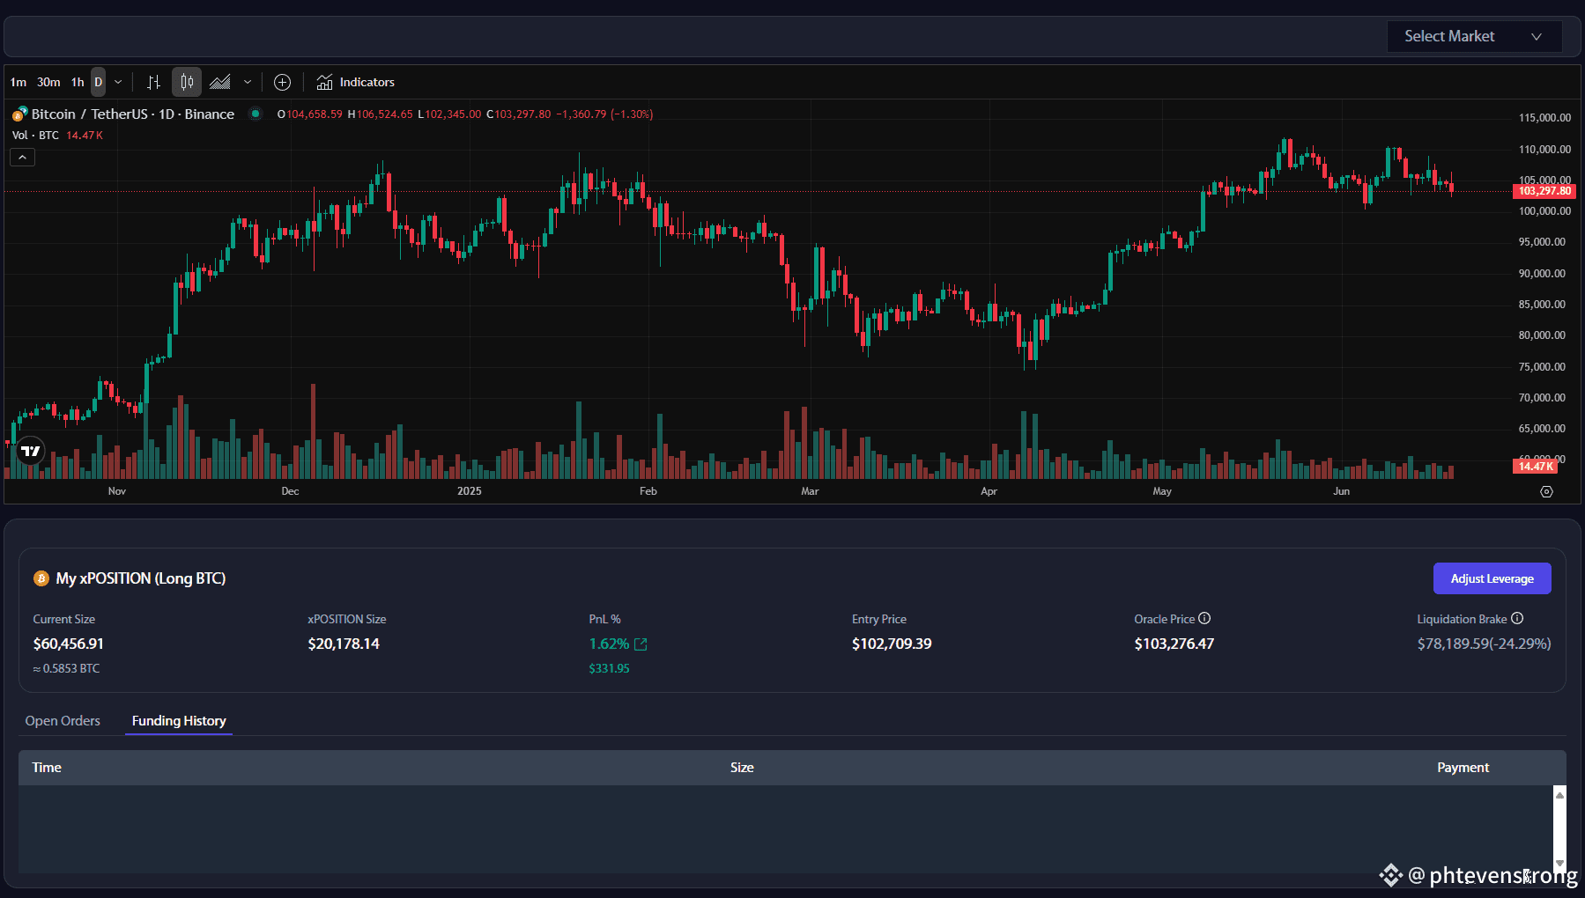This screenshot has height=898, width=1585.
Task: Select the area chart style icon
Action: (x=220, y=82)
